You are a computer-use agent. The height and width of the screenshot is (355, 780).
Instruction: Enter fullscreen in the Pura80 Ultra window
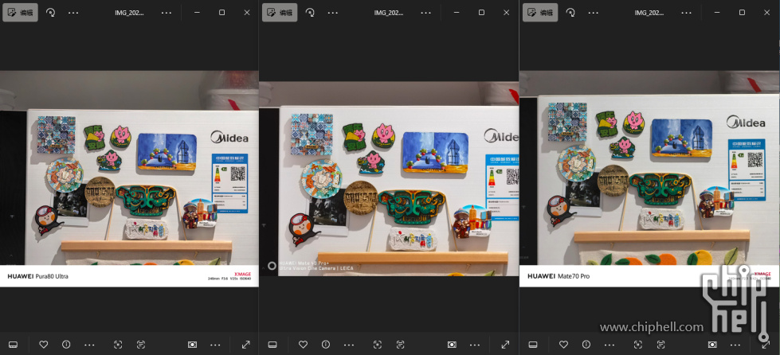[245, 345]
